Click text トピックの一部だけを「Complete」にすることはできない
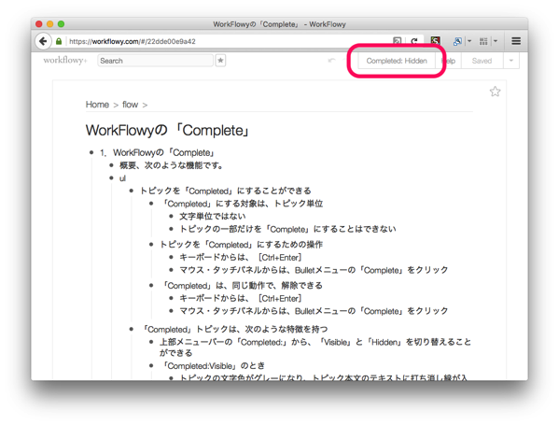Screen dimensions: 559x425 (x=287, y=229)
